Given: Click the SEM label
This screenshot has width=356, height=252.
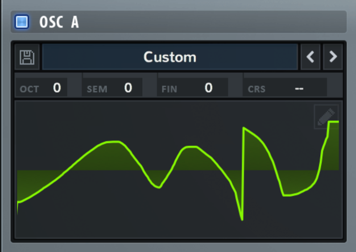Looking at the screenshot, I should (x=97, y=89).
